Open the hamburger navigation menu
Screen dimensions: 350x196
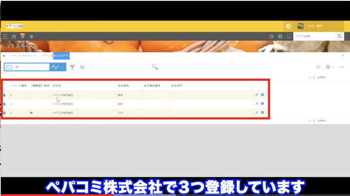point(5,37)
